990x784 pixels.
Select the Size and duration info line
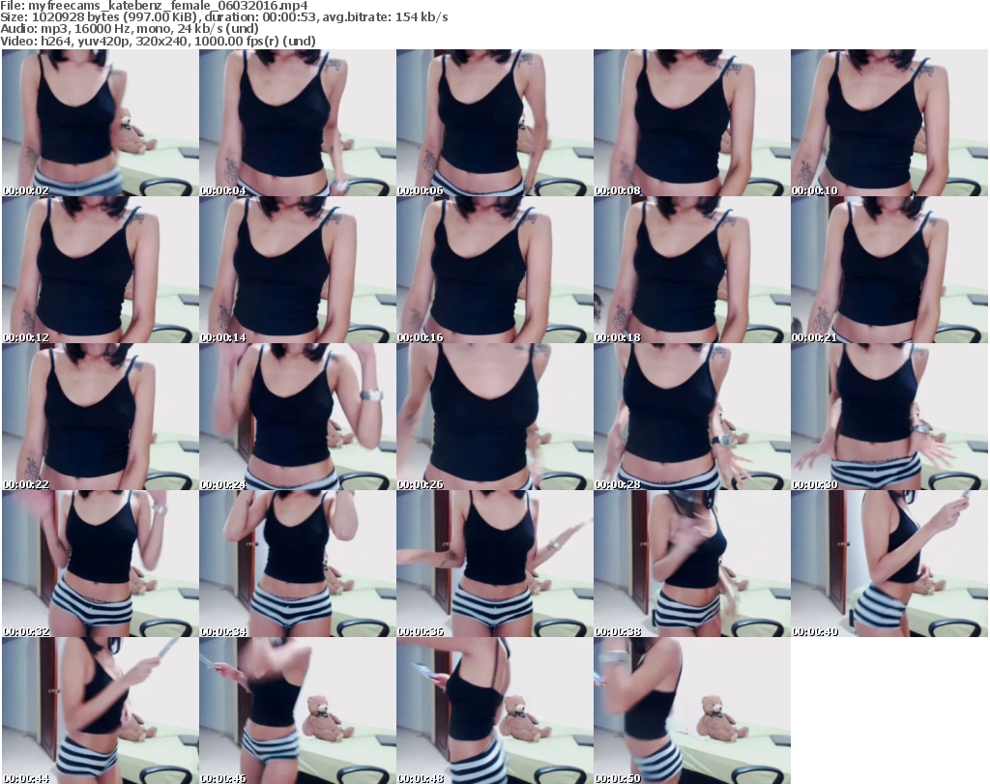point(224,17)
